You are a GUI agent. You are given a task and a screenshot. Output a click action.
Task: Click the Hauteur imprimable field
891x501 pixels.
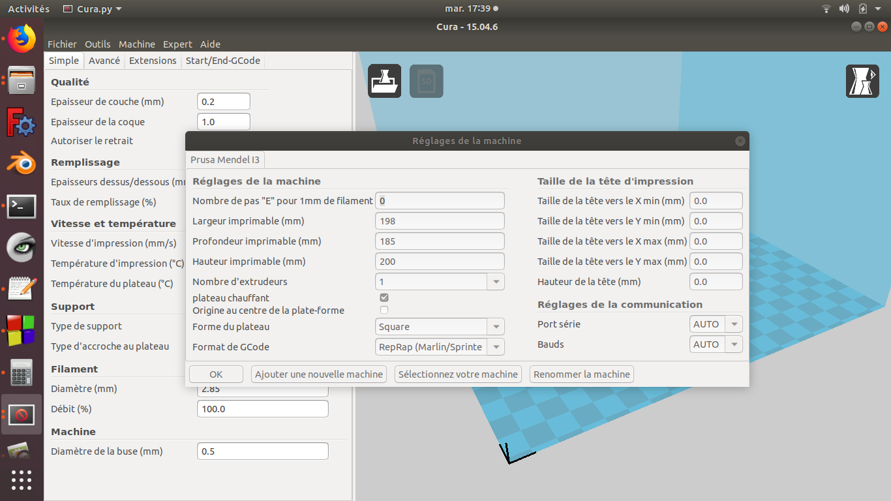tap(440, 262)
